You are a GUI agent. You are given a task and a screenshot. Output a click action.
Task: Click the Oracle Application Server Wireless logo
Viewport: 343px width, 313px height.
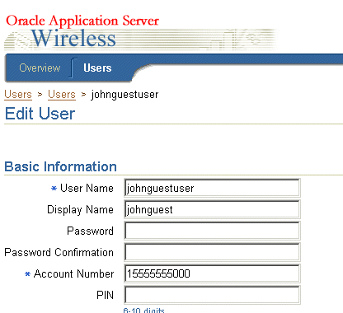(82, 30)
